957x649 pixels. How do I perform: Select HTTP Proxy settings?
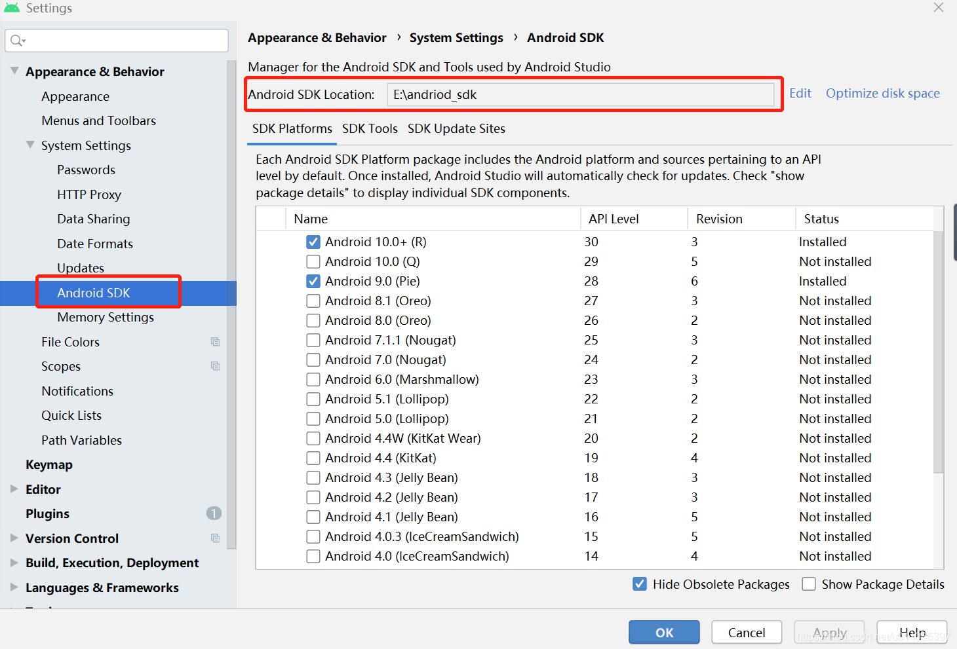tap(89, 195)
